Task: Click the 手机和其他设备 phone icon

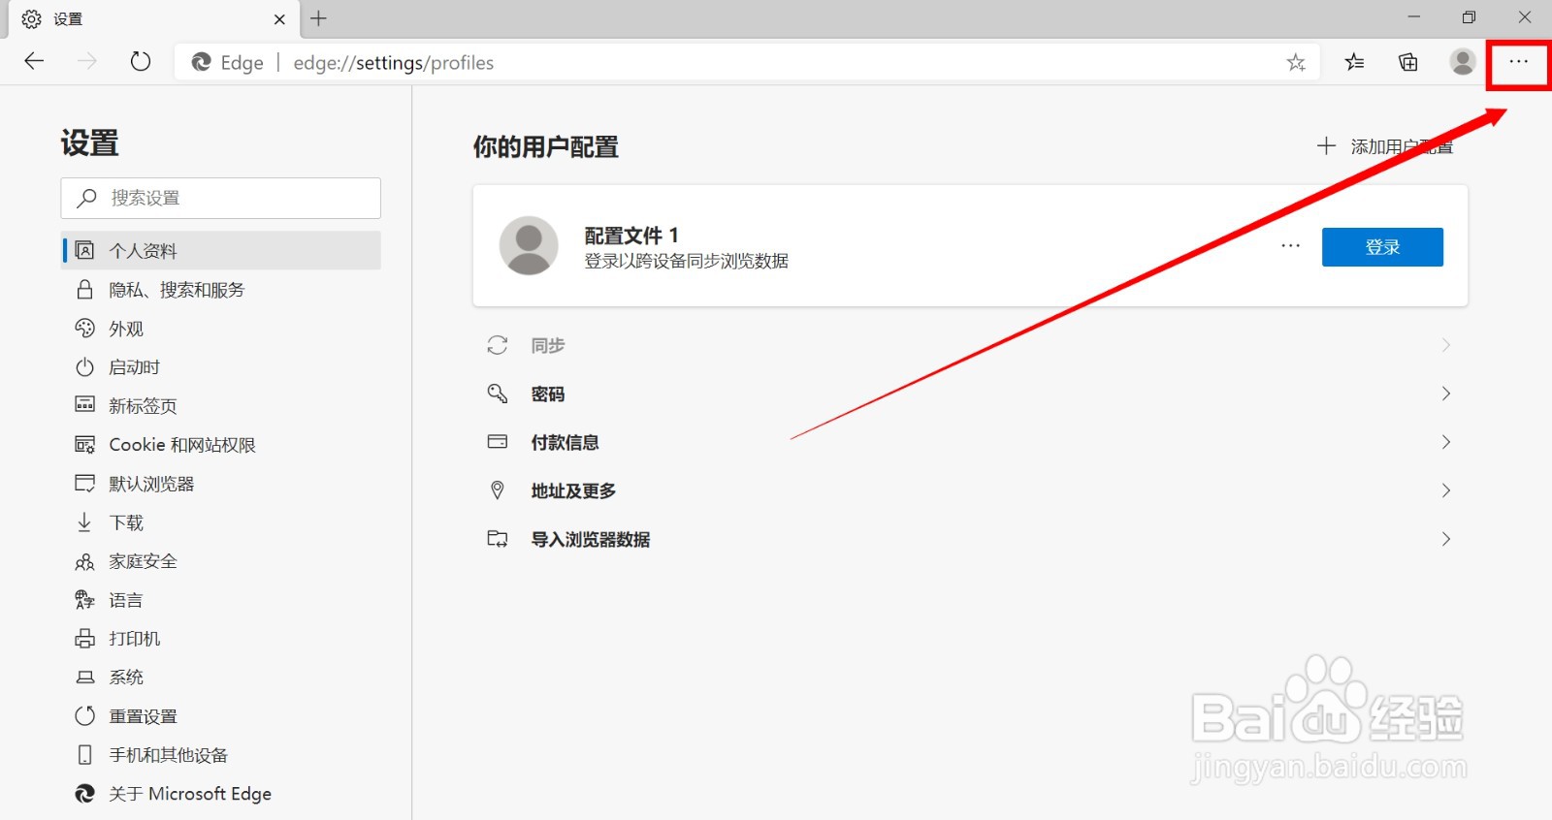Action: coord(85,755)
